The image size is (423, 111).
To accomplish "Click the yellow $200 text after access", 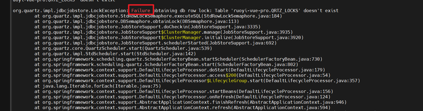I will 231,75.
